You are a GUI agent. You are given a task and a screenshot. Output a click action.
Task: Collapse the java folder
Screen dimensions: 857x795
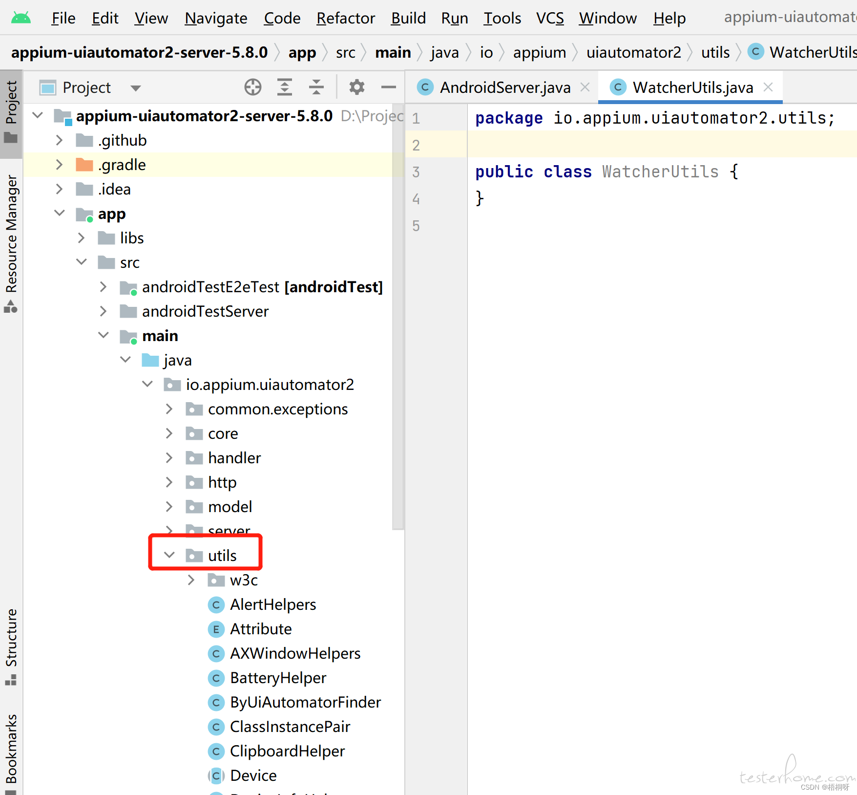125,360
